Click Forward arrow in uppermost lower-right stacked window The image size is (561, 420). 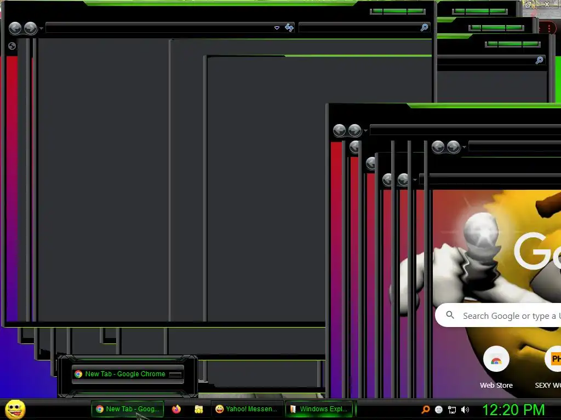pos(354,130)
